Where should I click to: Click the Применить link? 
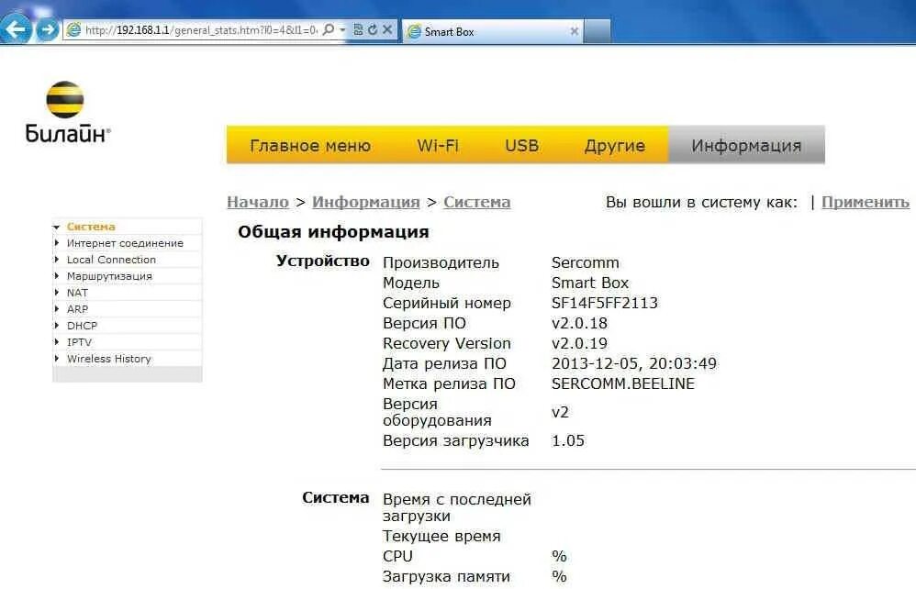point(866,202)
